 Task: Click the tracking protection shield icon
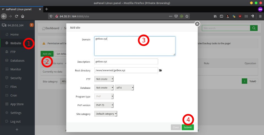click(51, 16)
